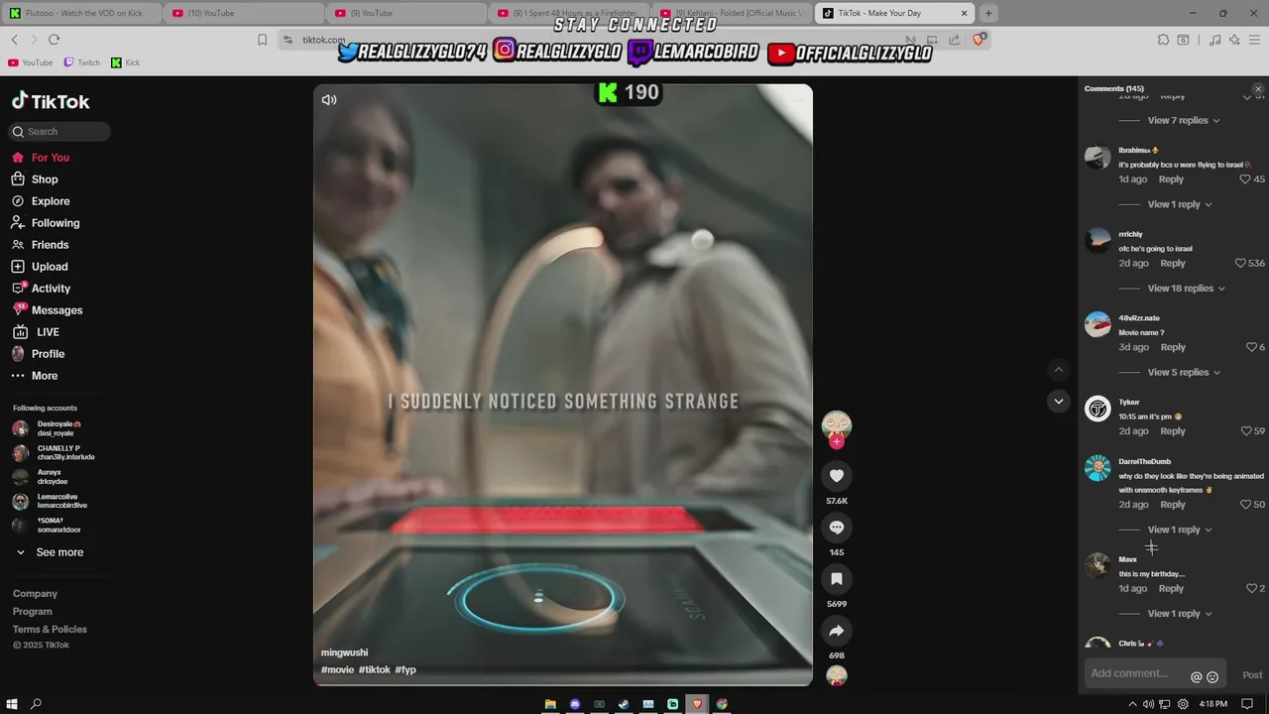The width and height of the screenshot is (1269, 714).
Task: Like DarrelTheDumb's comment with 50 likes
Action: [x=1245, y=505]
